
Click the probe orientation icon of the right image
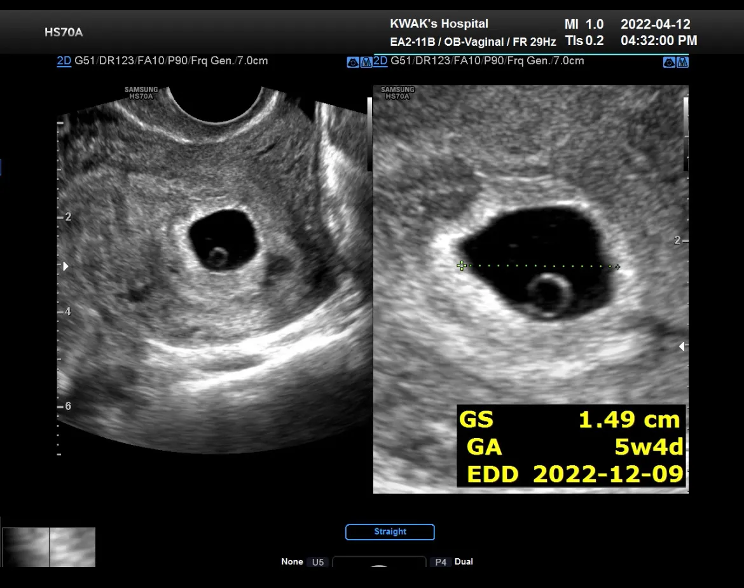click(669, 62)
